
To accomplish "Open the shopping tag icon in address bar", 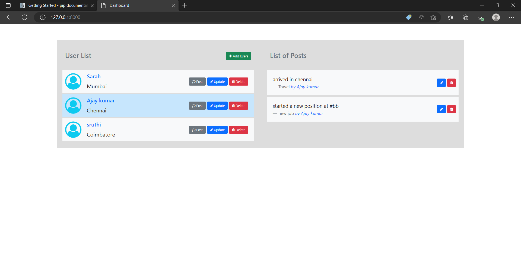I will tap(409, 17).
